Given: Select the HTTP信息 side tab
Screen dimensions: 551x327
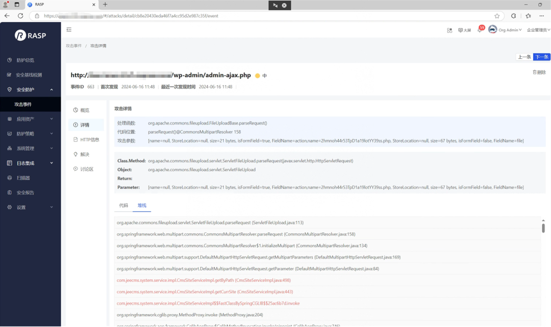Looking at the screenshot, I should pos(89,139).
